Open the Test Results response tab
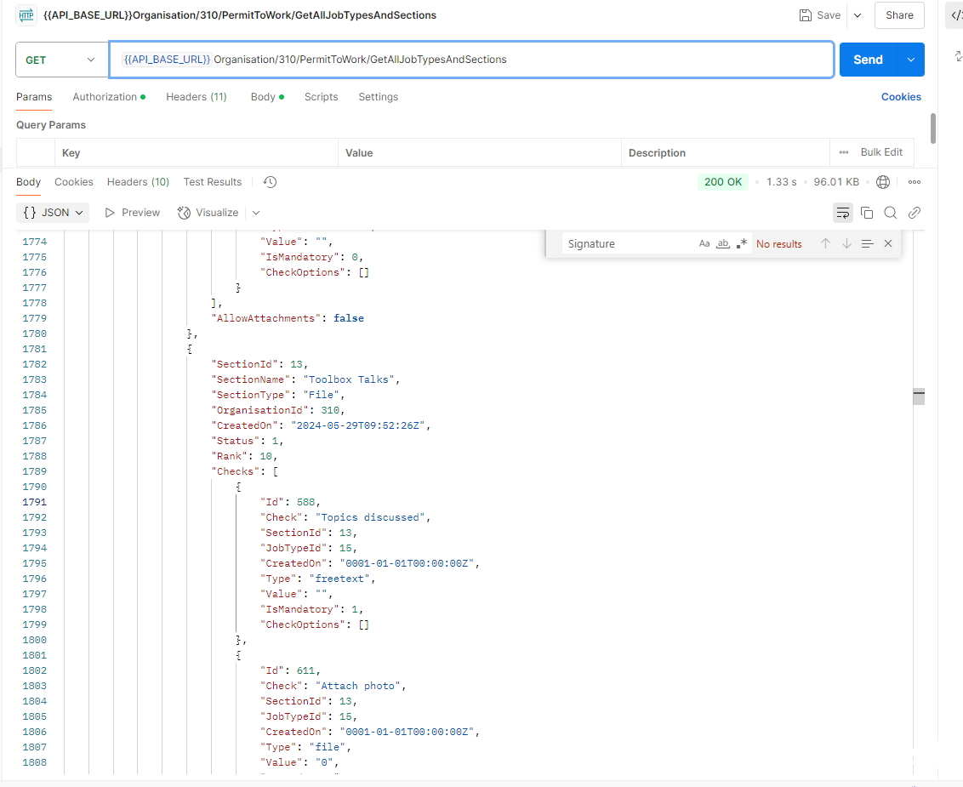 213,182
